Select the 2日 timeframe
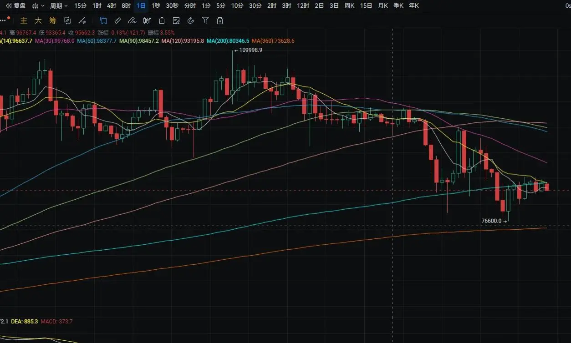This screenshot has width=571, height=343. (x=320, y=6)
